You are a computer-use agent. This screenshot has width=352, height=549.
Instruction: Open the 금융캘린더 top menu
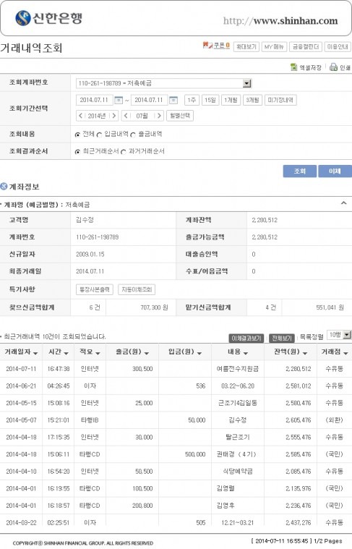point(306,46)
